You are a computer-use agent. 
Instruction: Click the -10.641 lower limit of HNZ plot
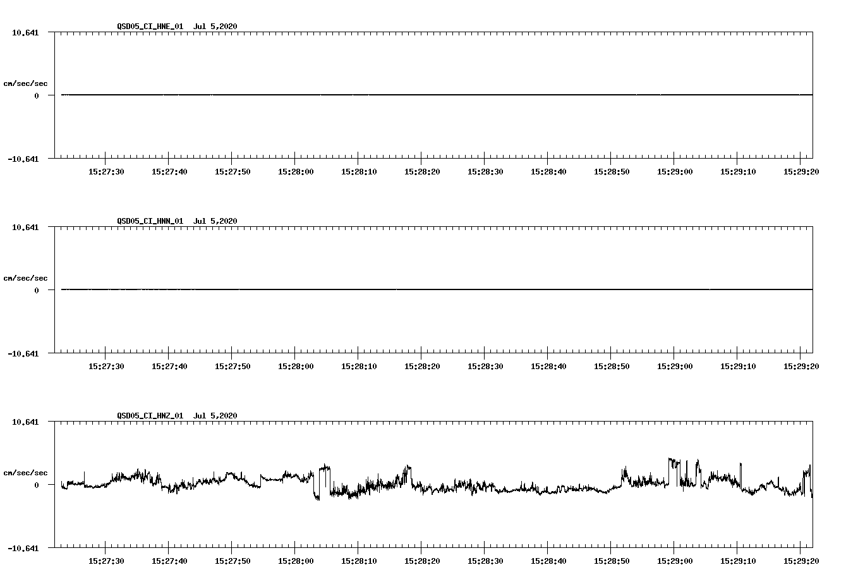coord(23,549)
